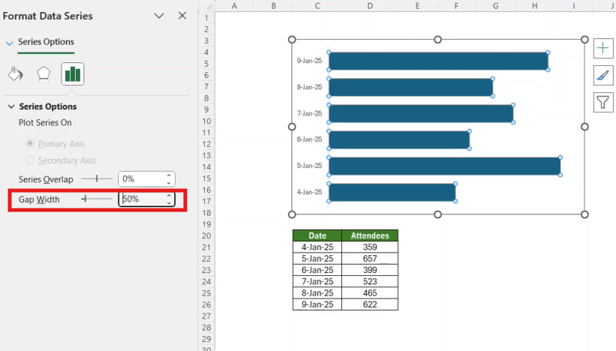Click the chart's bottom-right resize handle
616x351 pixels.
tap(584, 214)
